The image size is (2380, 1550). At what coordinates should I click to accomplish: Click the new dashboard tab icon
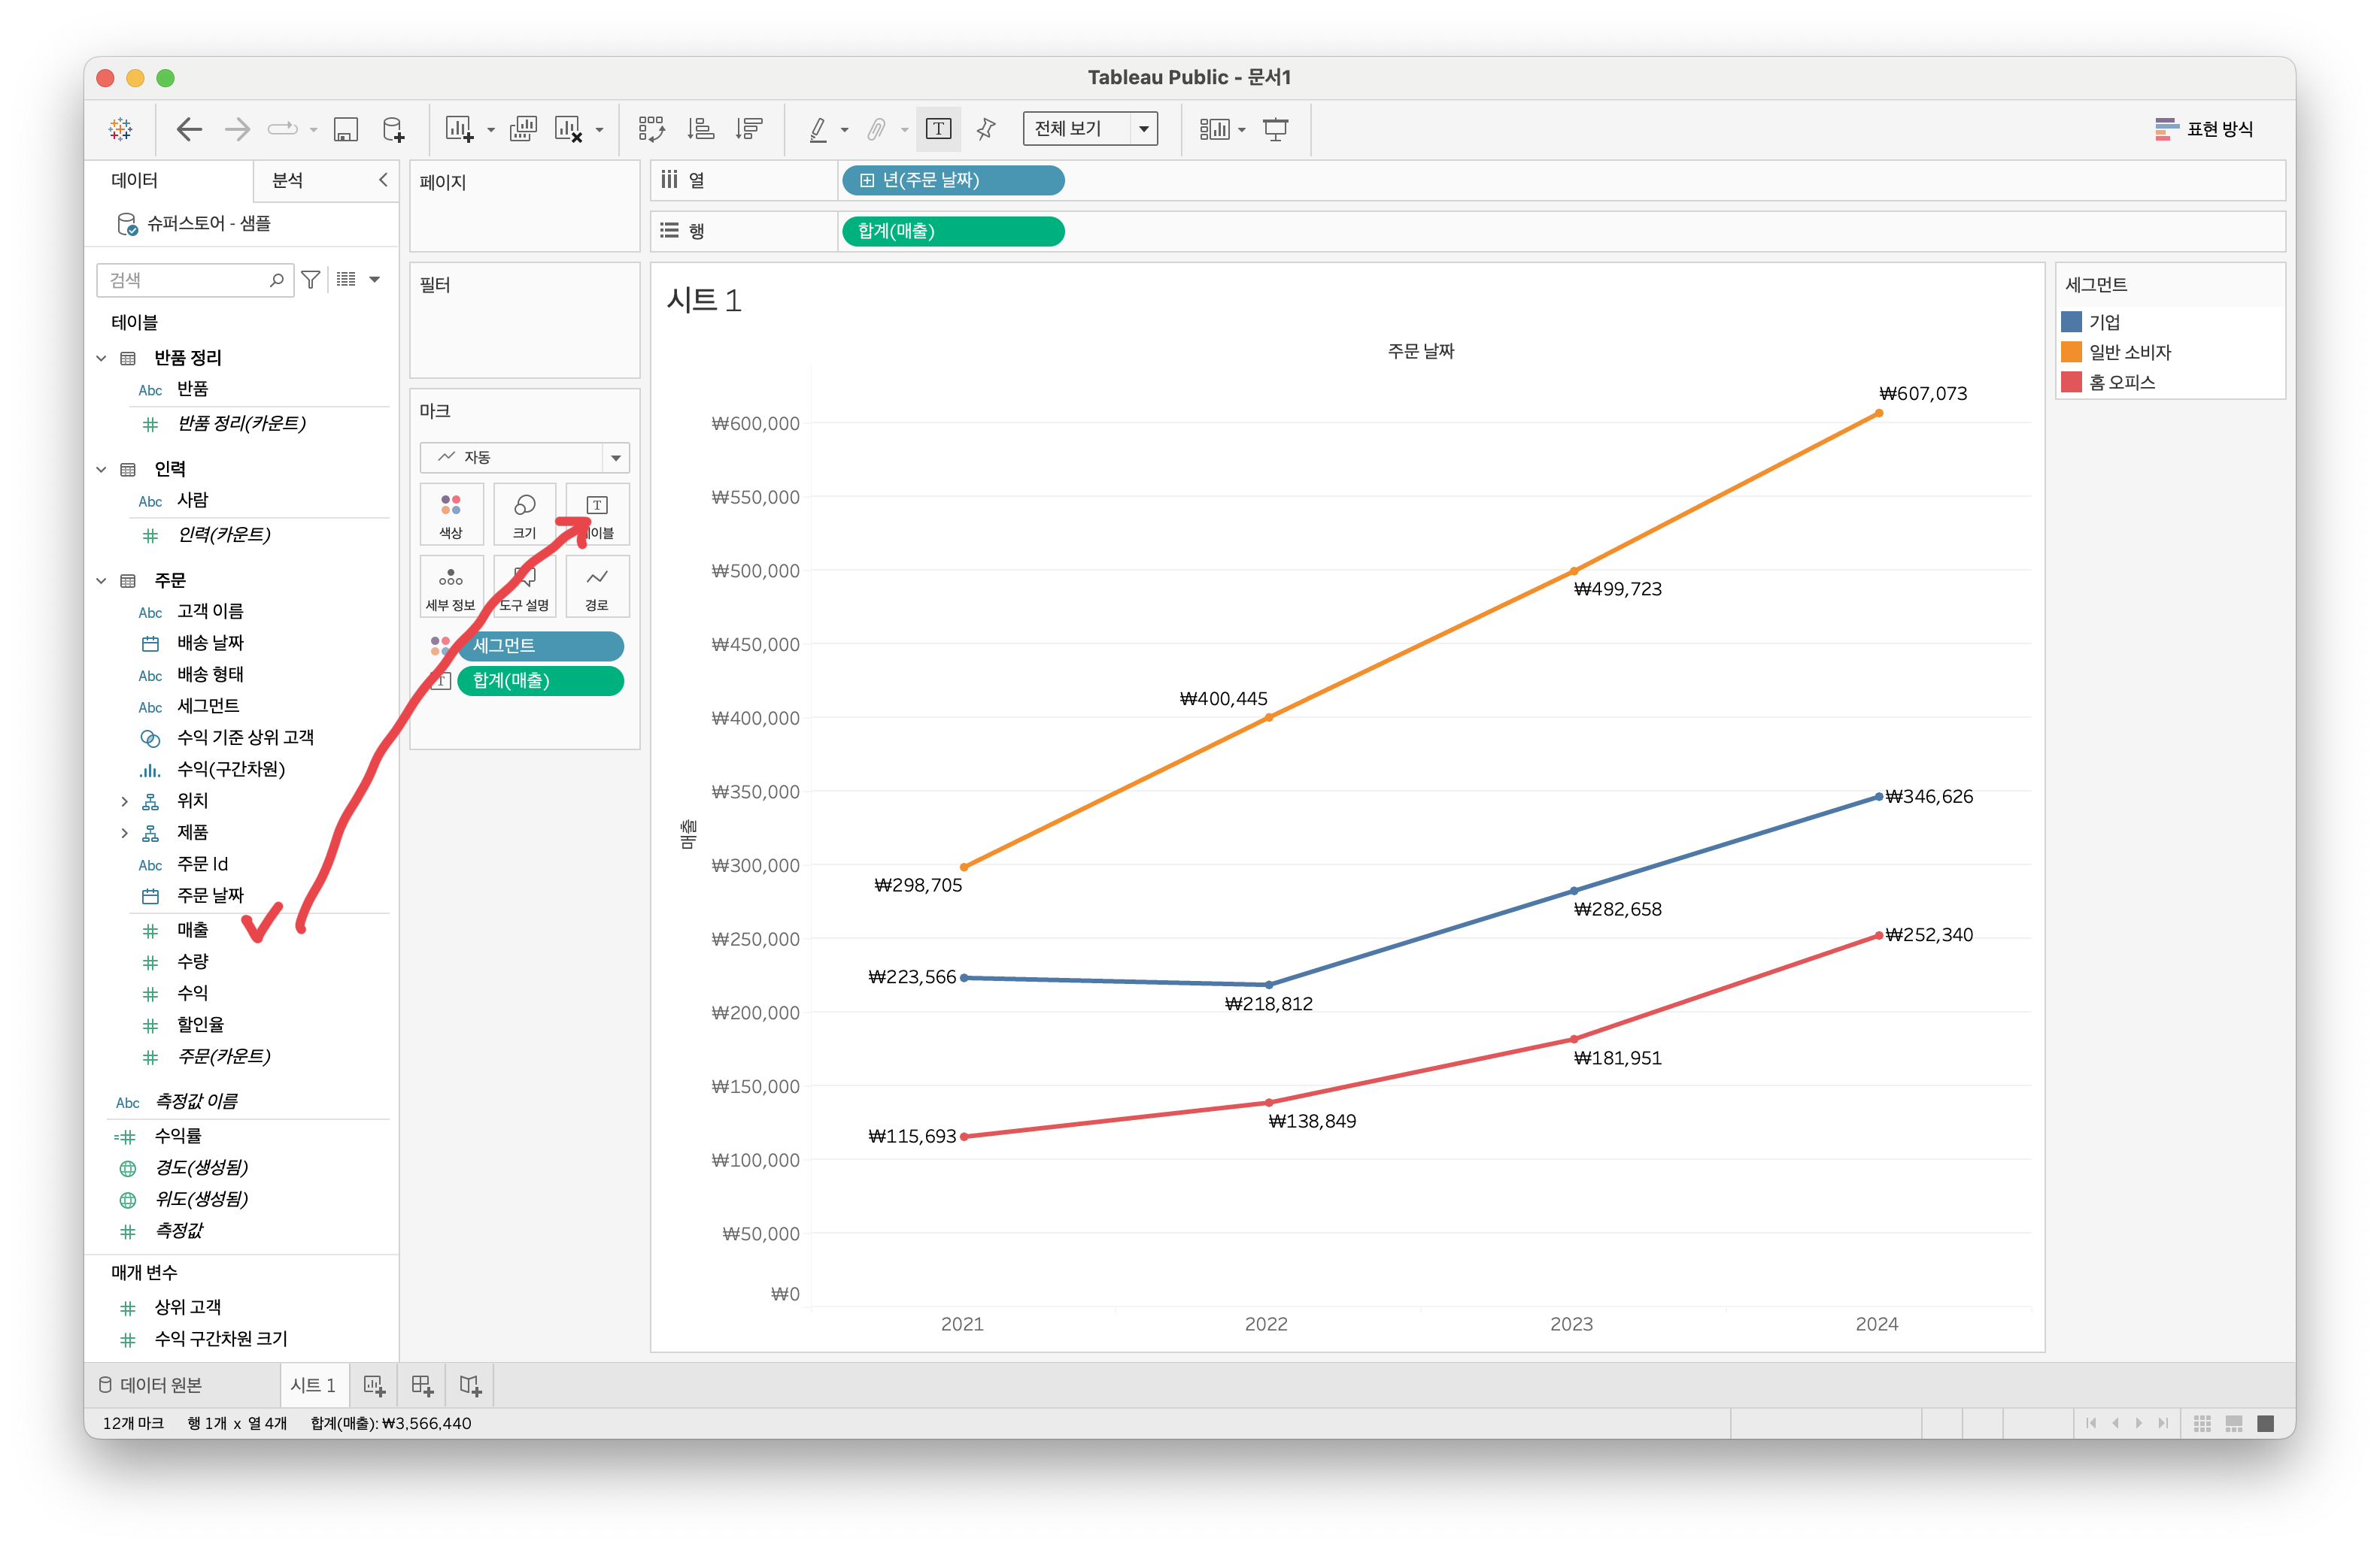(422, 1385)
